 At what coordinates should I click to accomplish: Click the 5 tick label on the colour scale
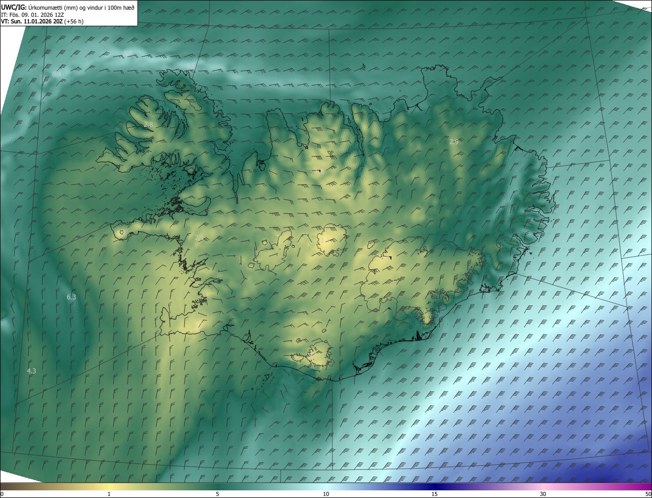[218, 494]
